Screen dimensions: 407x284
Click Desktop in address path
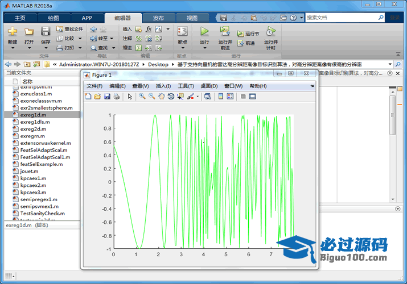pyautogui.click(x=158, y=64)
